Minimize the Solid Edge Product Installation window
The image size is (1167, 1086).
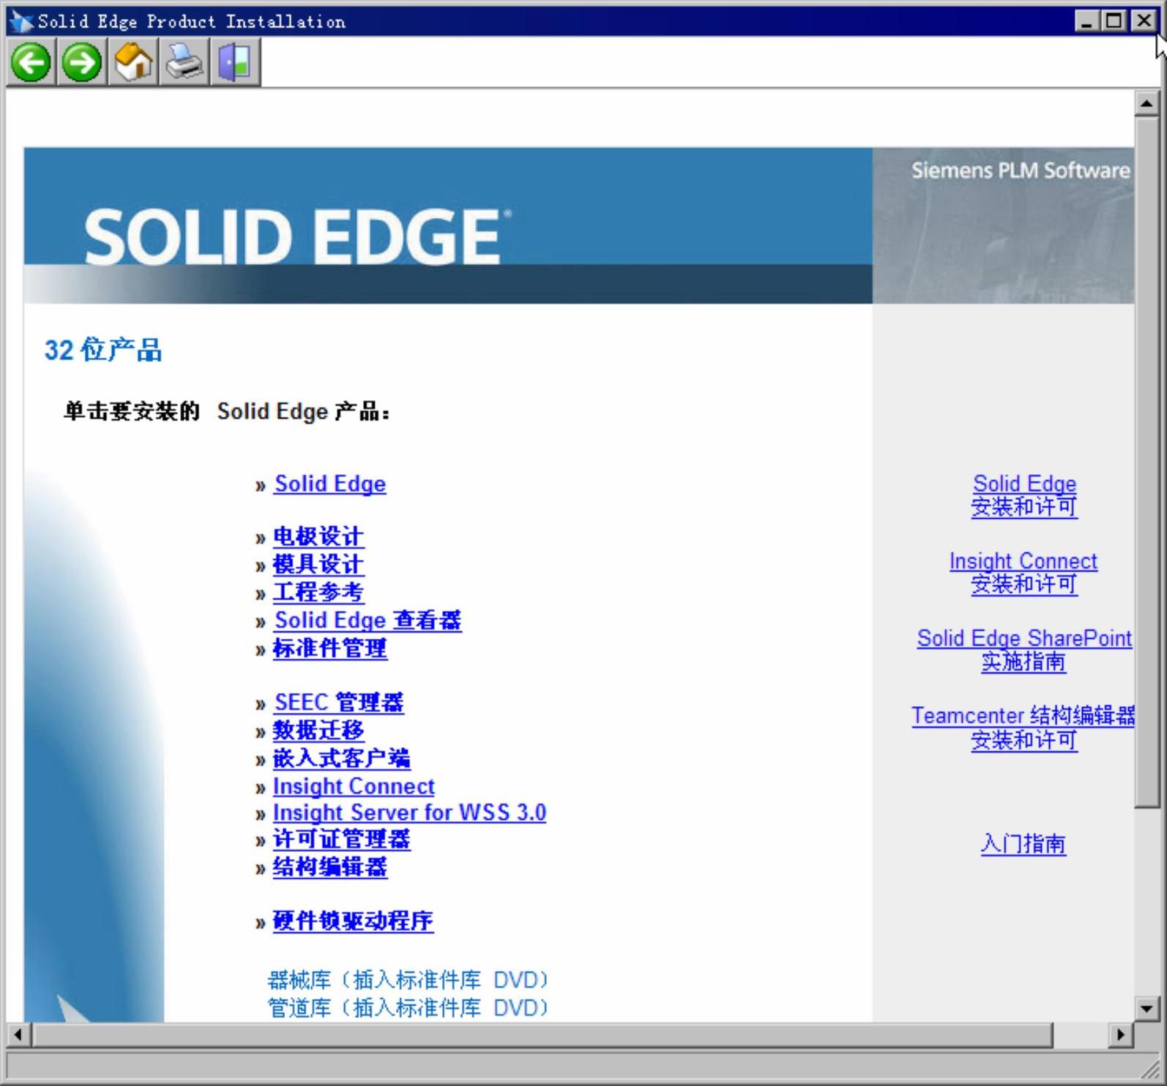click(1086, 20)
